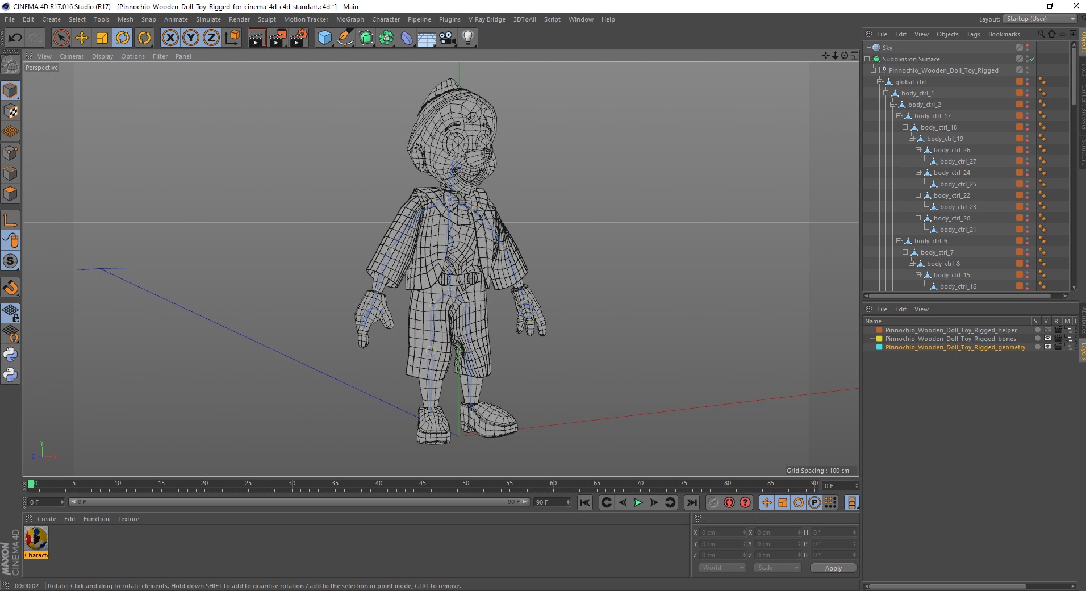This screenshot has height=591, width=1086.
Task: Toggle Sky visibility dots
Action: point(1027,48)
